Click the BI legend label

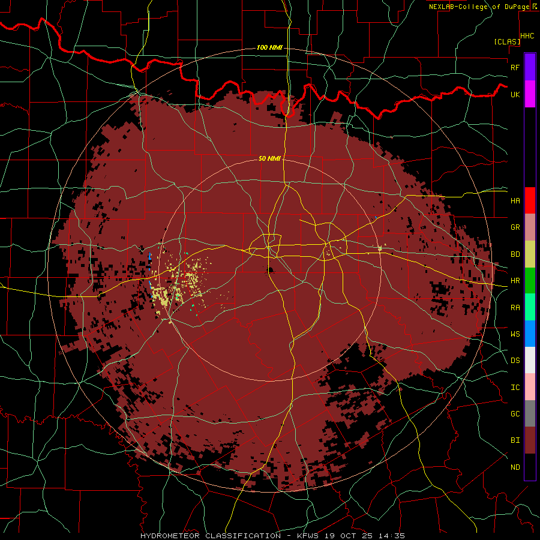pyautogui.click(x=515, y=440)
